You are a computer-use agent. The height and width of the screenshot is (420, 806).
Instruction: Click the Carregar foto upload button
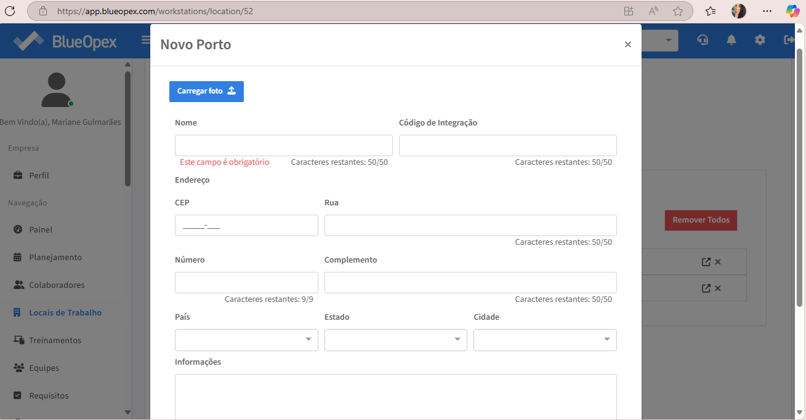click(x=206, y=92)
